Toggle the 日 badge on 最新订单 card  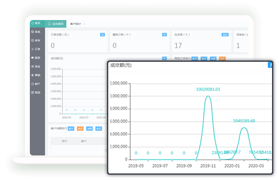coord(164,35)
